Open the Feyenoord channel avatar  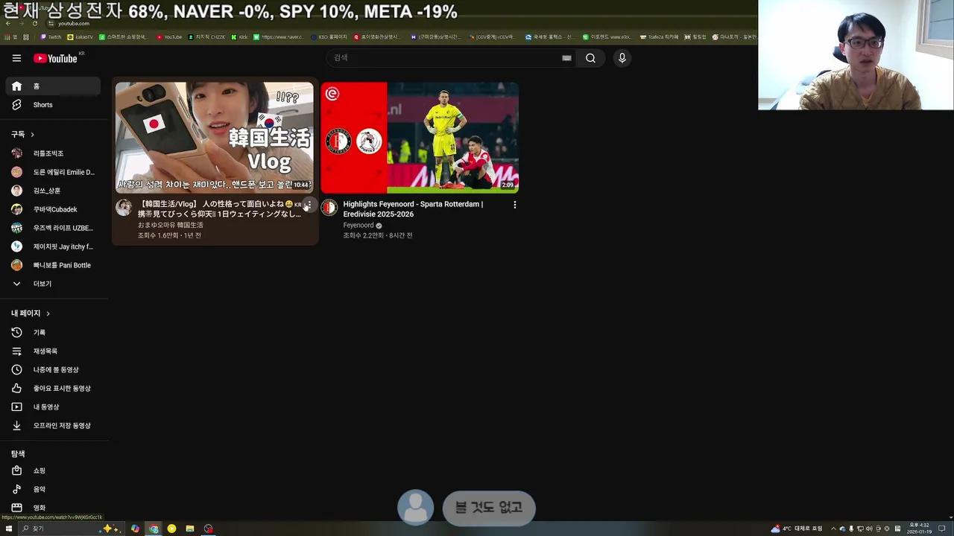[329, 208]
